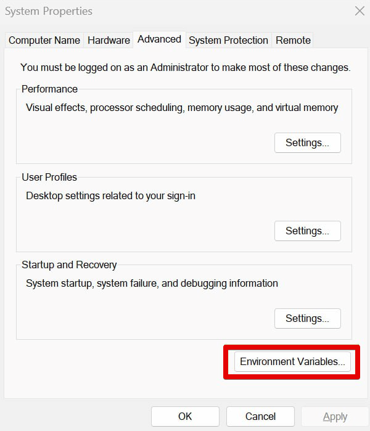
Task: Open Performance Settings
Action: pos(307,142)
